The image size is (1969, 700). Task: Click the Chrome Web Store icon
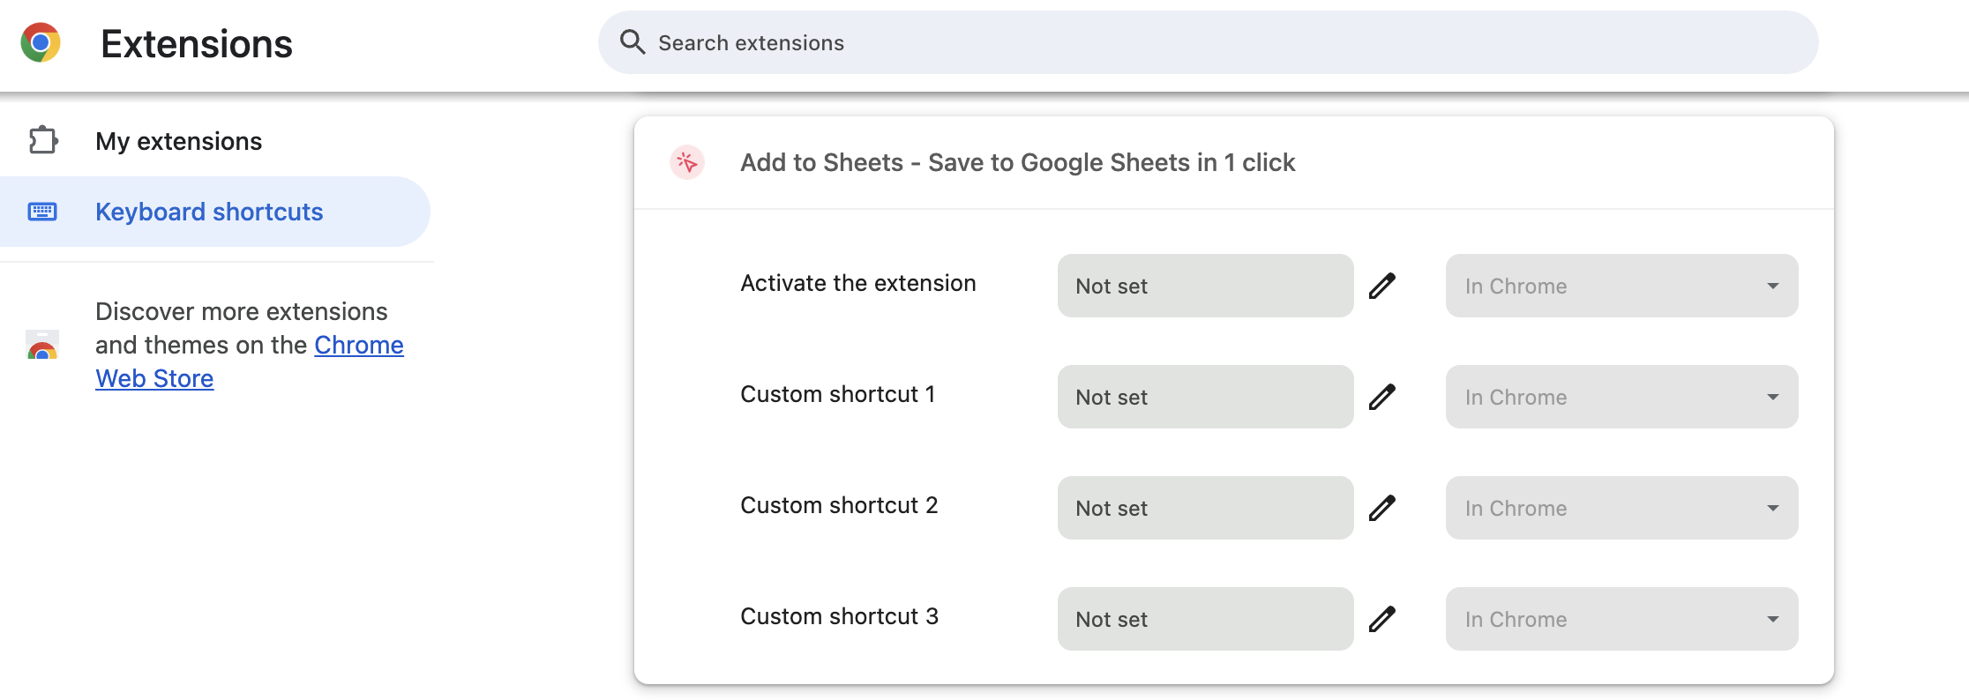tap(42, 346)
